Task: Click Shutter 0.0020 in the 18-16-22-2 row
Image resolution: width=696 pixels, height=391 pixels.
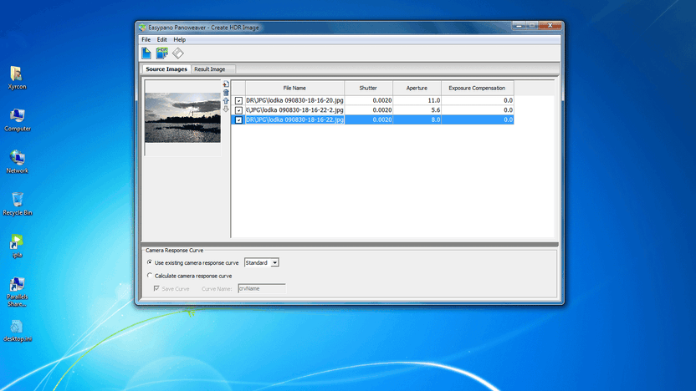Action: [382, 110]
